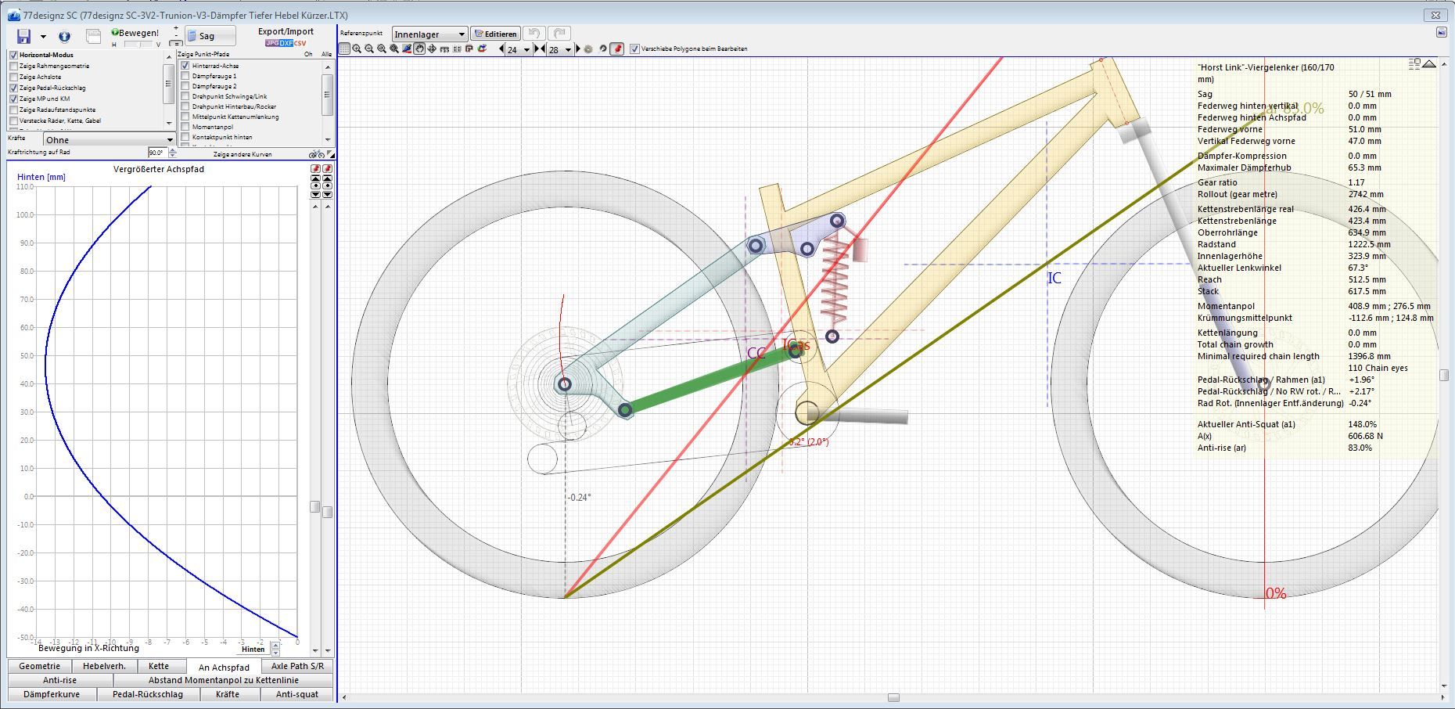Image resolution: width=1455 pixels, height=709 pixels.
Task: Click the undo arrow button
Action: tap(534, 34)
